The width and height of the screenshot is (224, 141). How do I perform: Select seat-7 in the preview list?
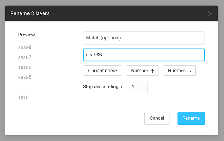tap(25, 57)
